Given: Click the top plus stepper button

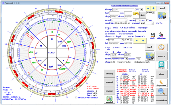Looking at the screenshot, I should click(153, 8).
